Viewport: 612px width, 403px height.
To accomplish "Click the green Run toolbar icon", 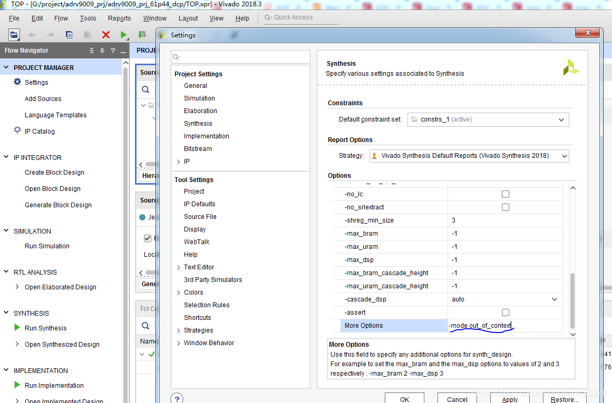I will point(124,35).
